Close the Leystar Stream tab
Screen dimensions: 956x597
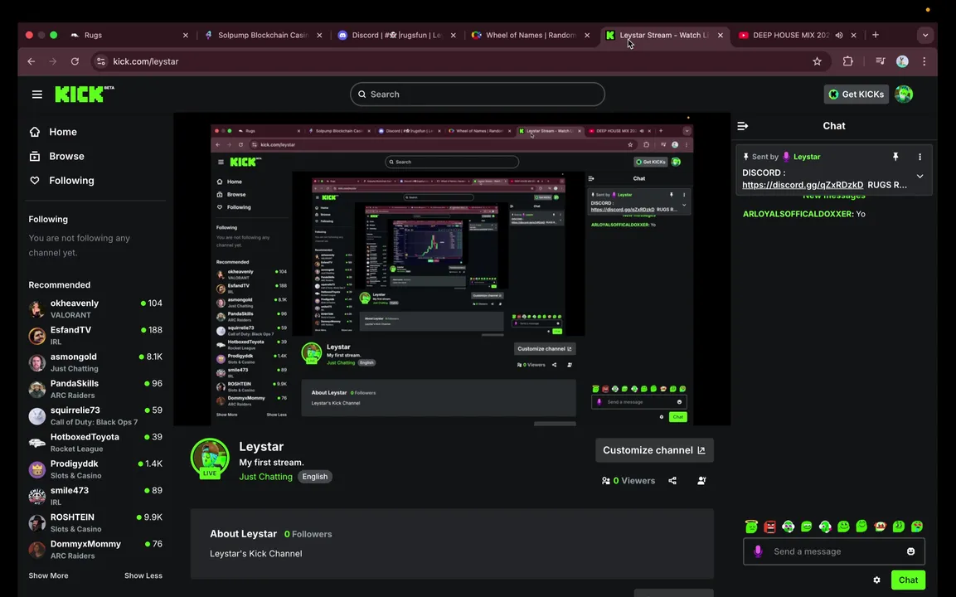point(720,36)
